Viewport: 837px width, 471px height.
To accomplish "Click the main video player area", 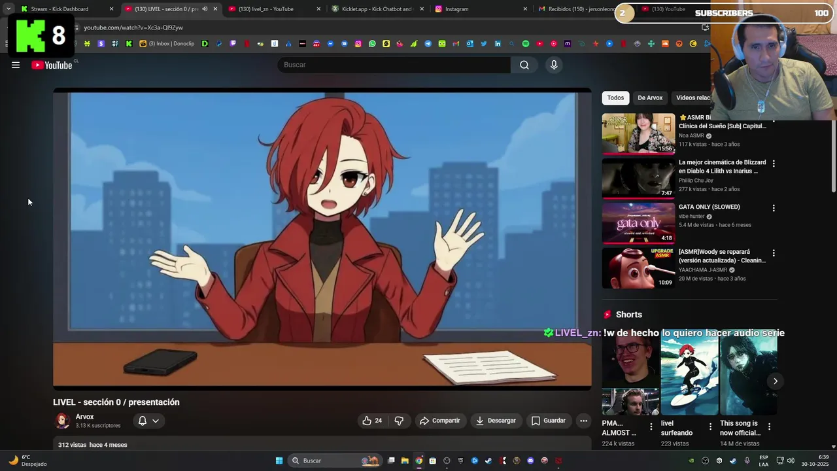I will point(322,239).
